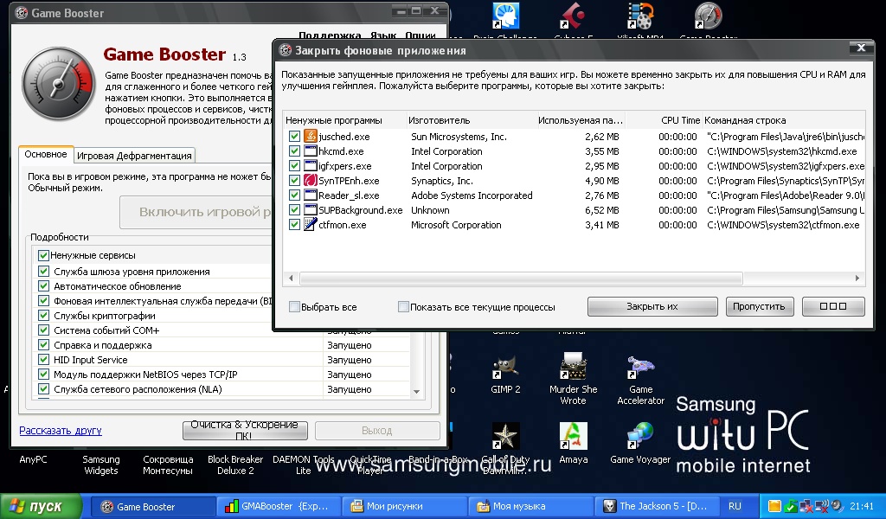Switch to GMABooster taskbar item
Image resolution: width=886 pixels, height=519 pixels.
click(279, 507)
